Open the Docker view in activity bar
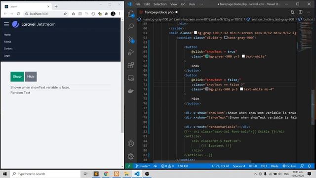316x178 pixels. coord(131,91)
